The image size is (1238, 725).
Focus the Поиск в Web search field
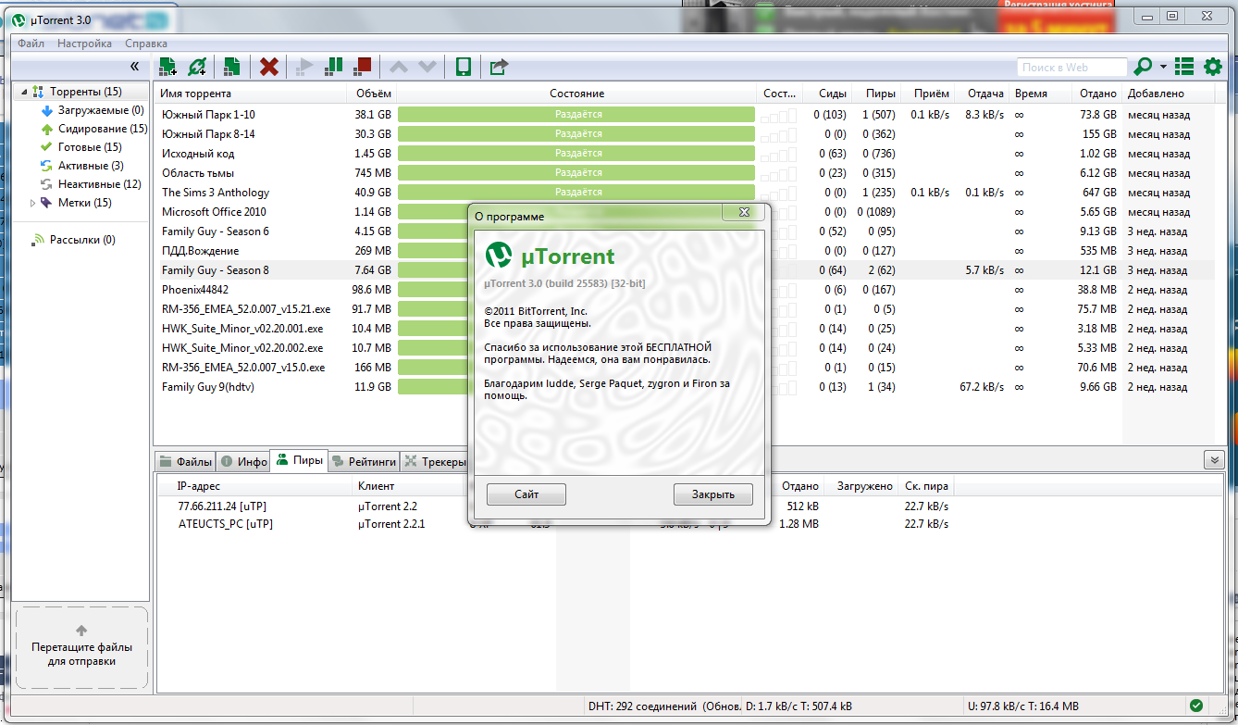click(1072, 67)
